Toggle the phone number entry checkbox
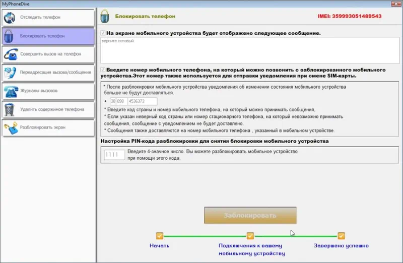403x263 pixels. (103, 70)
